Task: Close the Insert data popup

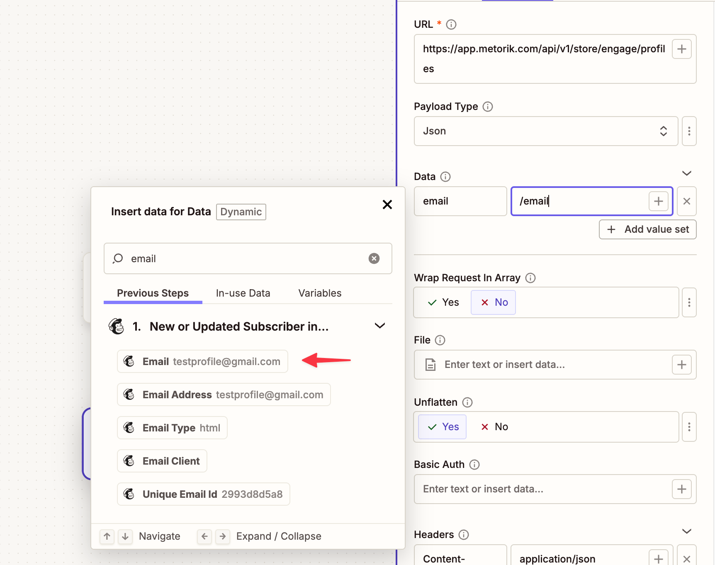Action: (x=387, y=205)
